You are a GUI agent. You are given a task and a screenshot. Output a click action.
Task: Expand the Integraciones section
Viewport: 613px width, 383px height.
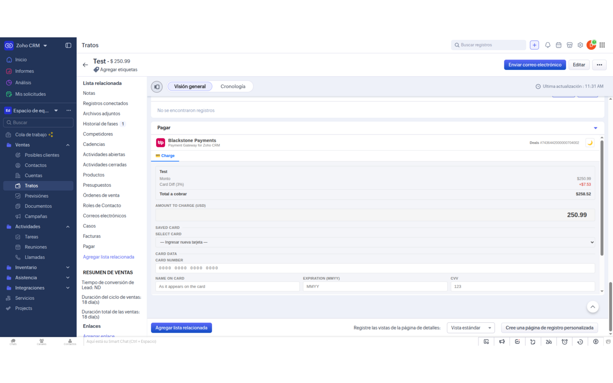click(68, 288)
